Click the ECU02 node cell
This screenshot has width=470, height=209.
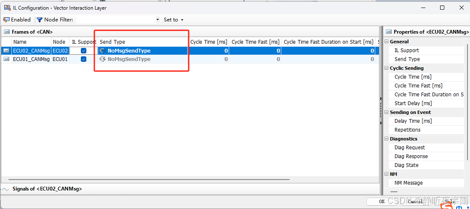[x=60, y=50]
